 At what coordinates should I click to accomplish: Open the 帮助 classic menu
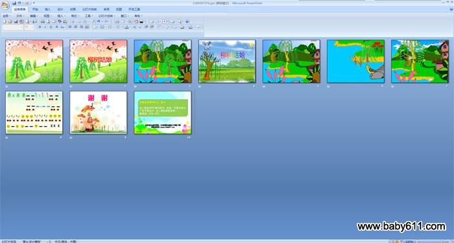coord(138,16)
